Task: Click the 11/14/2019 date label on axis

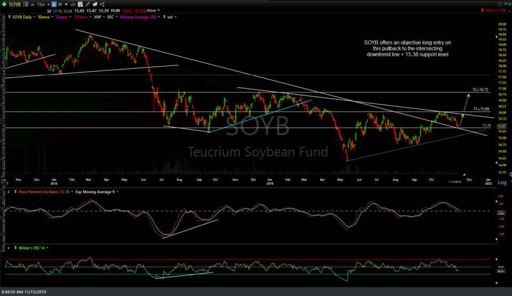Action: (455, 182)
